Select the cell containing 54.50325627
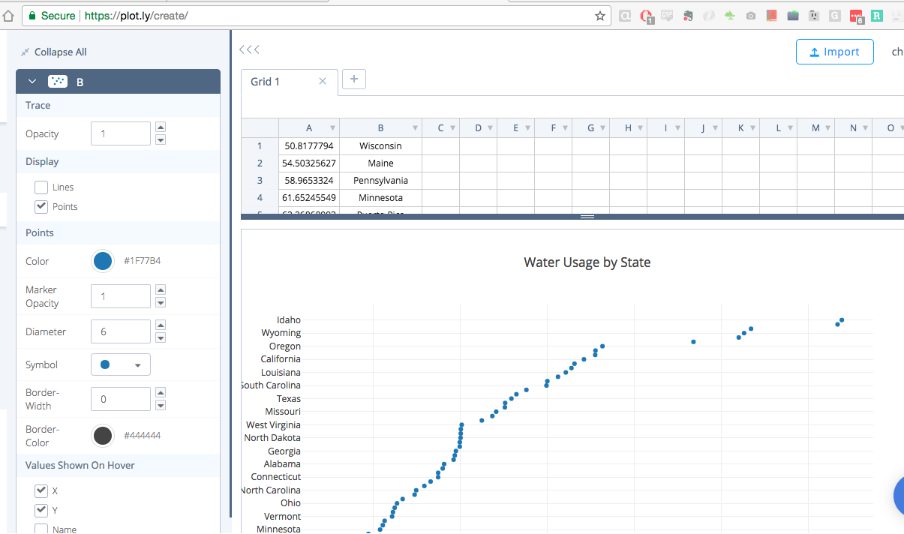 point(309,163)
